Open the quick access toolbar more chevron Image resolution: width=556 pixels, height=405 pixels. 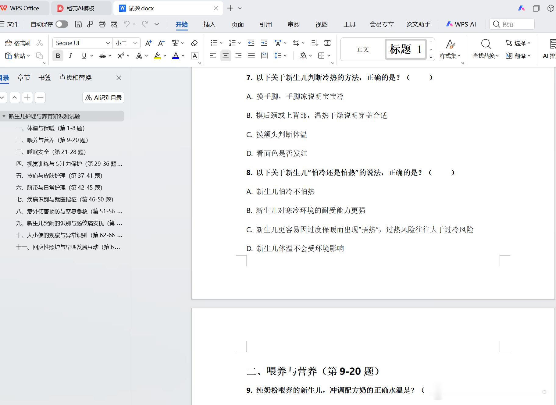coord(157,24)
